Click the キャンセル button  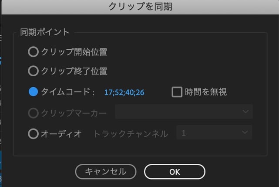(x=106, y=172)
